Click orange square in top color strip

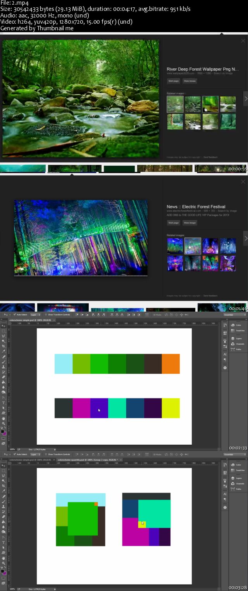click(171, 364)
